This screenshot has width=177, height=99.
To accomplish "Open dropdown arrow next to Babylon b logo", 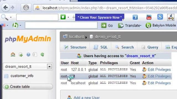I will click(x=20, y=26).
